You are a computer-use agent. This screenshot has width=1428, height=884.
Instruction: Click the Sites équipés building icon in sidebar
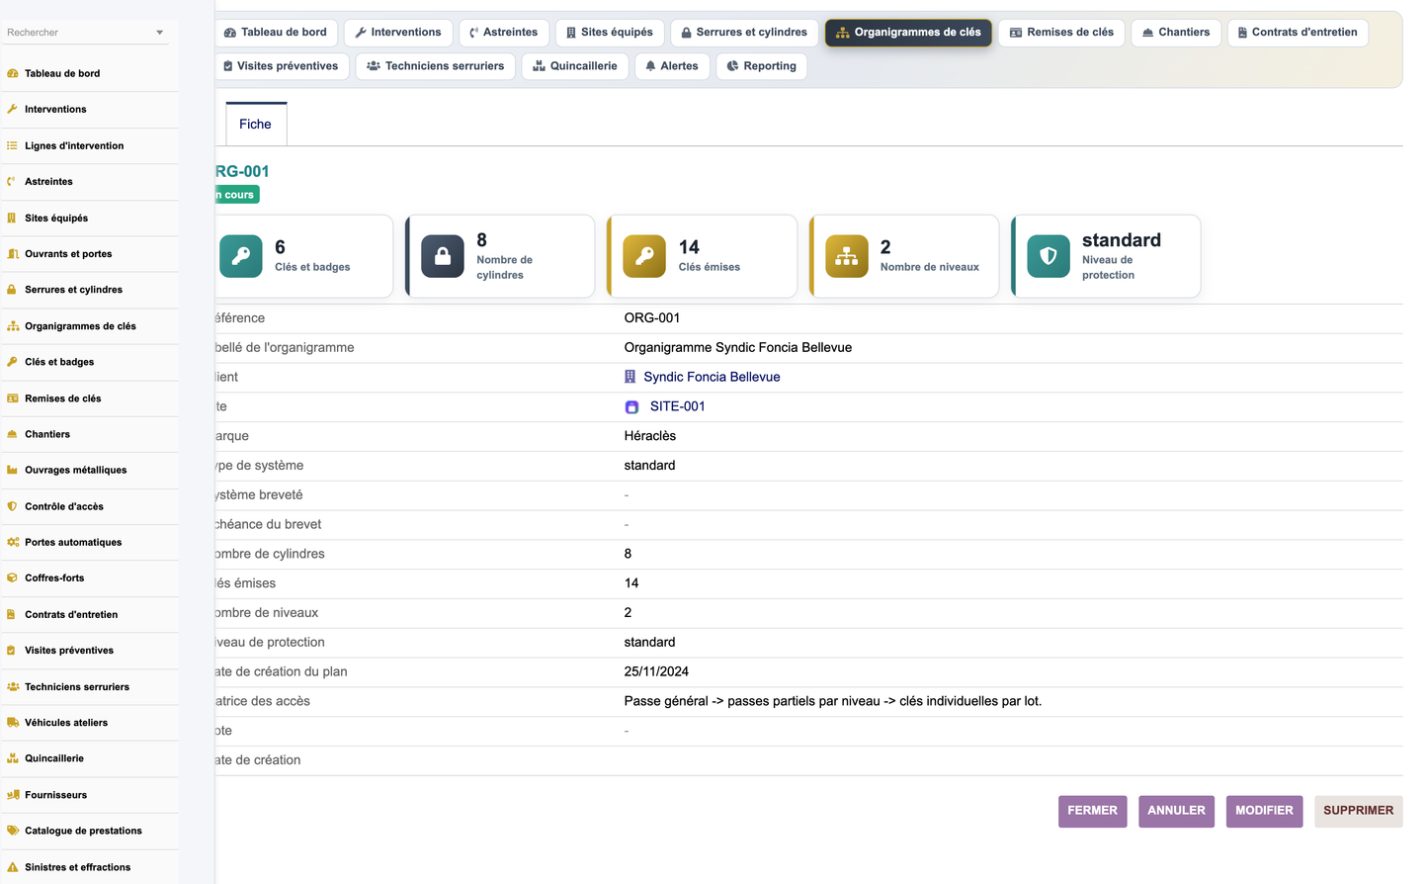(x=13, y=218)
